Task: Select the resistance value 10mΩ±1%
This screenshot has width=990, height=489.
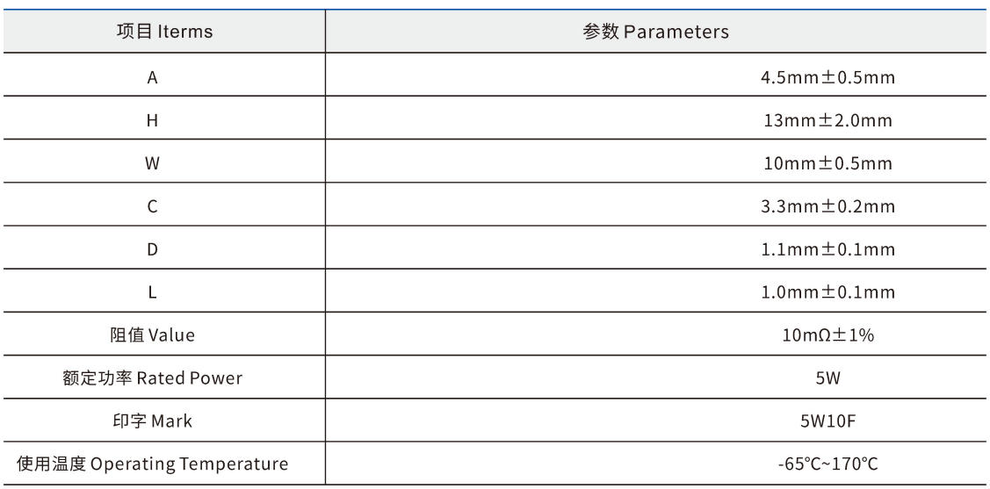Action: 827,335
